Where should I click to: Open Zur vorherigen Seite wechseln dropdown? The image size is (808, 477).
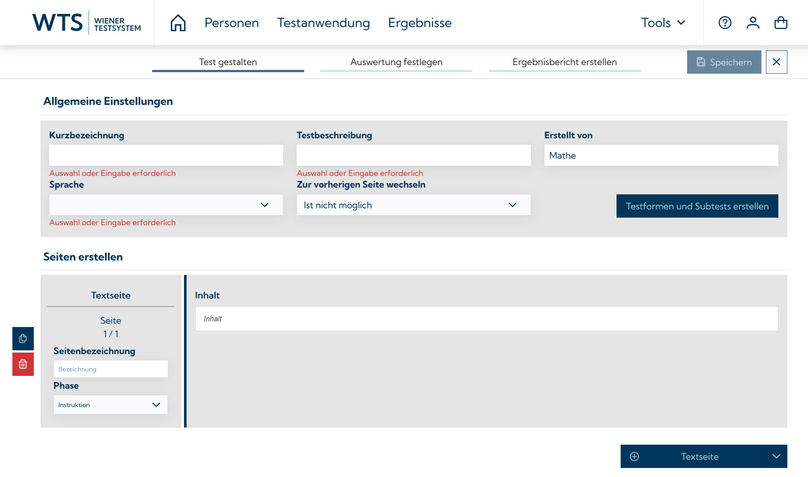point(413,205)
